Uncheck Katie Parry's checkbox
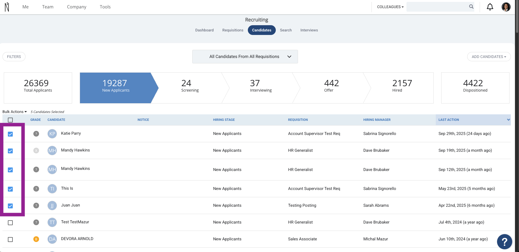This screenshot has height=252, width=519. (10, 134)
